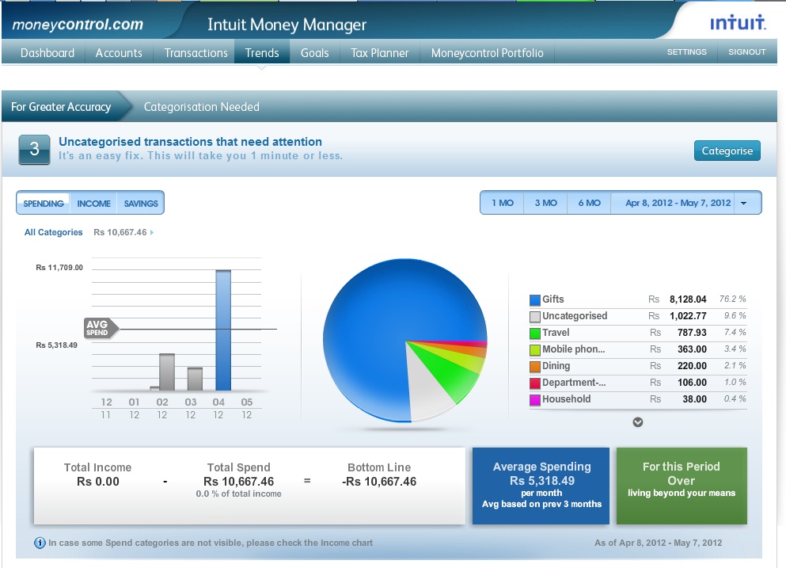This screenshot has height=568, width=786.
Task: Open the Dashboard tab
Action: pyautogui.click(x=47, y=53)
